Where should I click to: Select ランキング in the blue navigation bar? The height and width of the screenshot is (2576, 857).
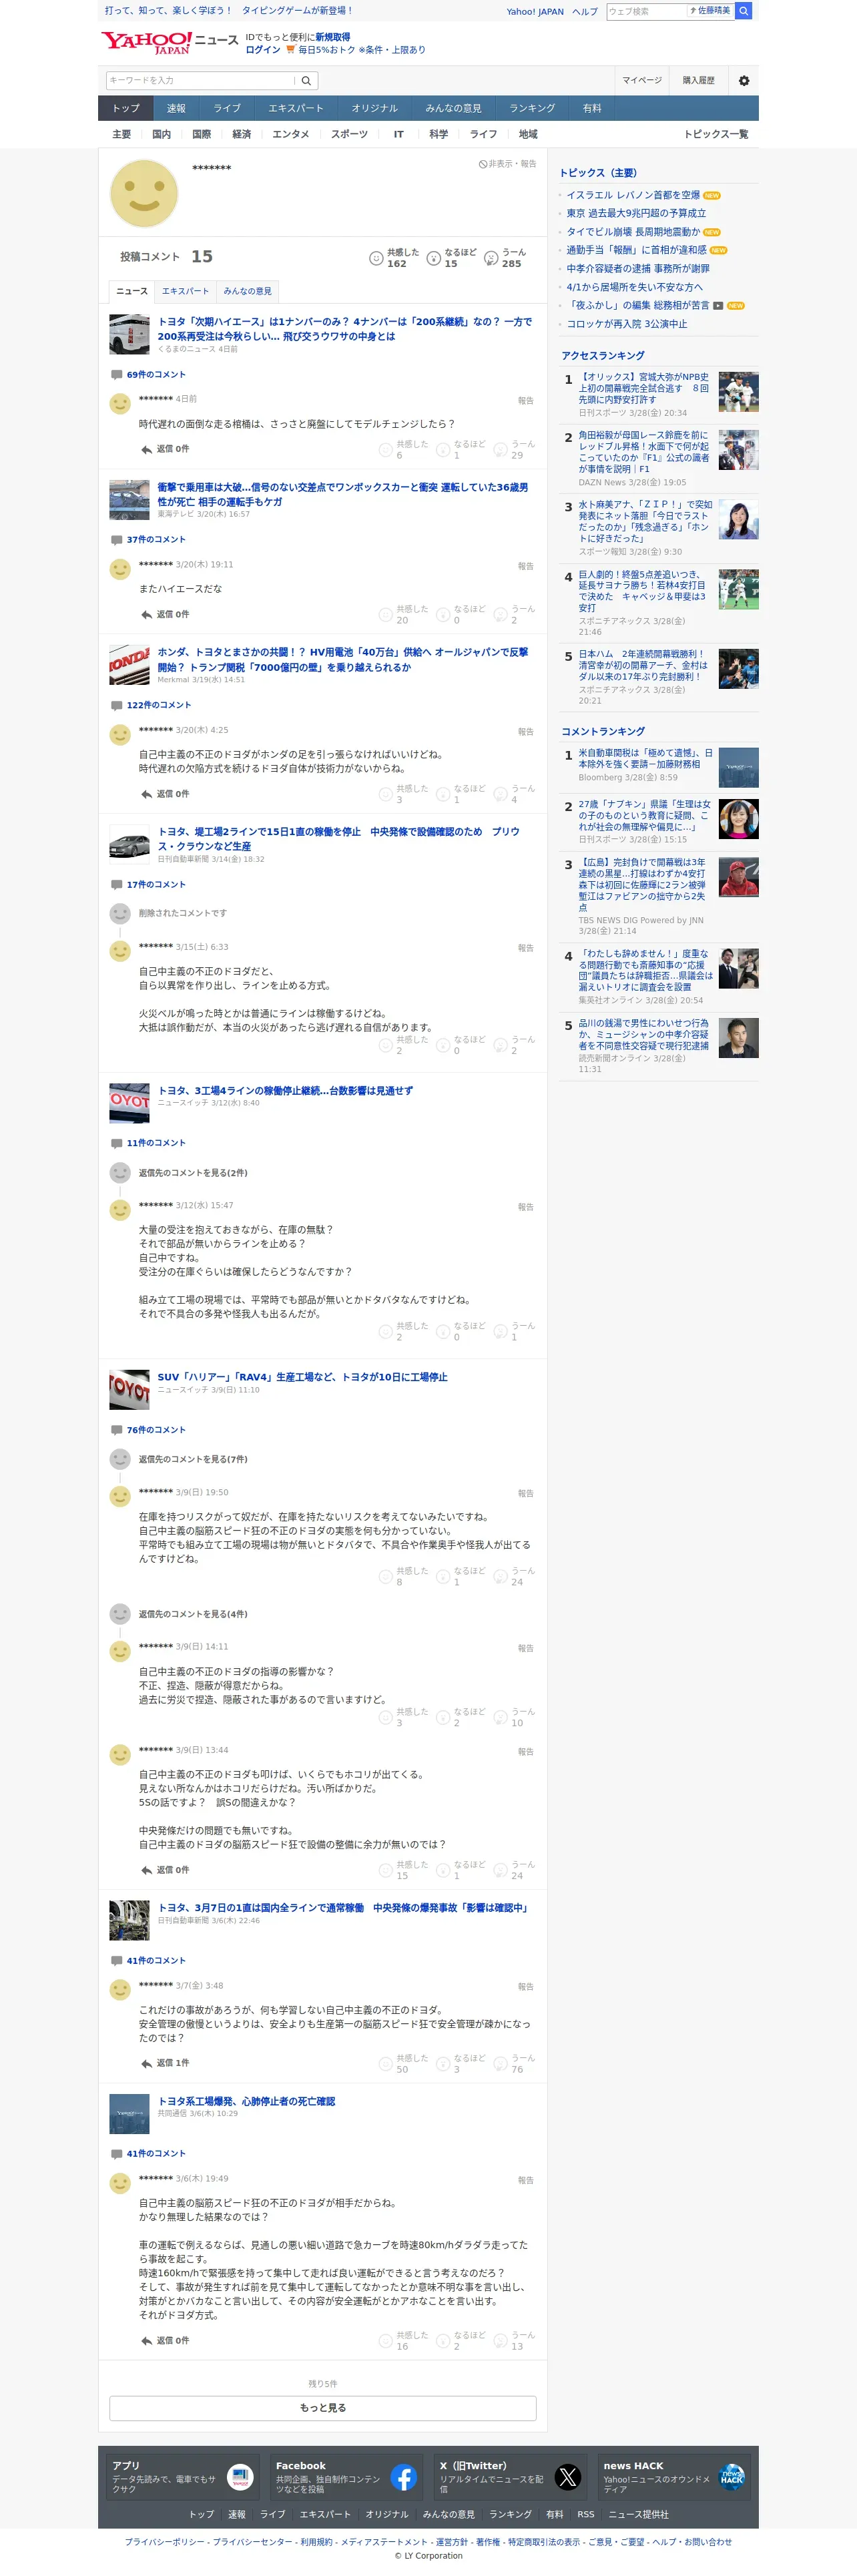pos(532,108)
